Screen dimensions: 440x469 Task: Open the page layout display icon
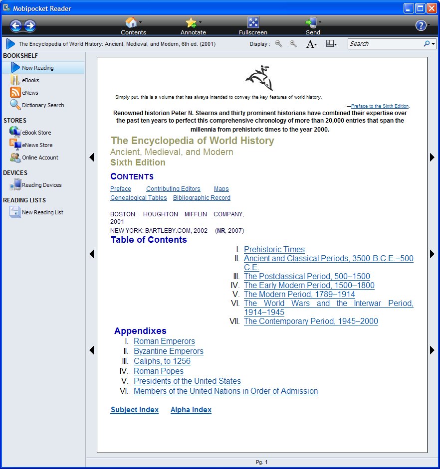pos(331,44)
